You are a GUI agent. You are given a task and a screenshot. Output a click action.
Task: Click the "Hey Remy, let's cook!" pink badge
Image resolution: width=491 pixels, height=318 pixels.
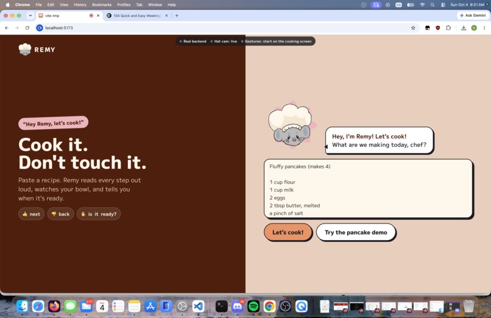(x=53, y=123)
